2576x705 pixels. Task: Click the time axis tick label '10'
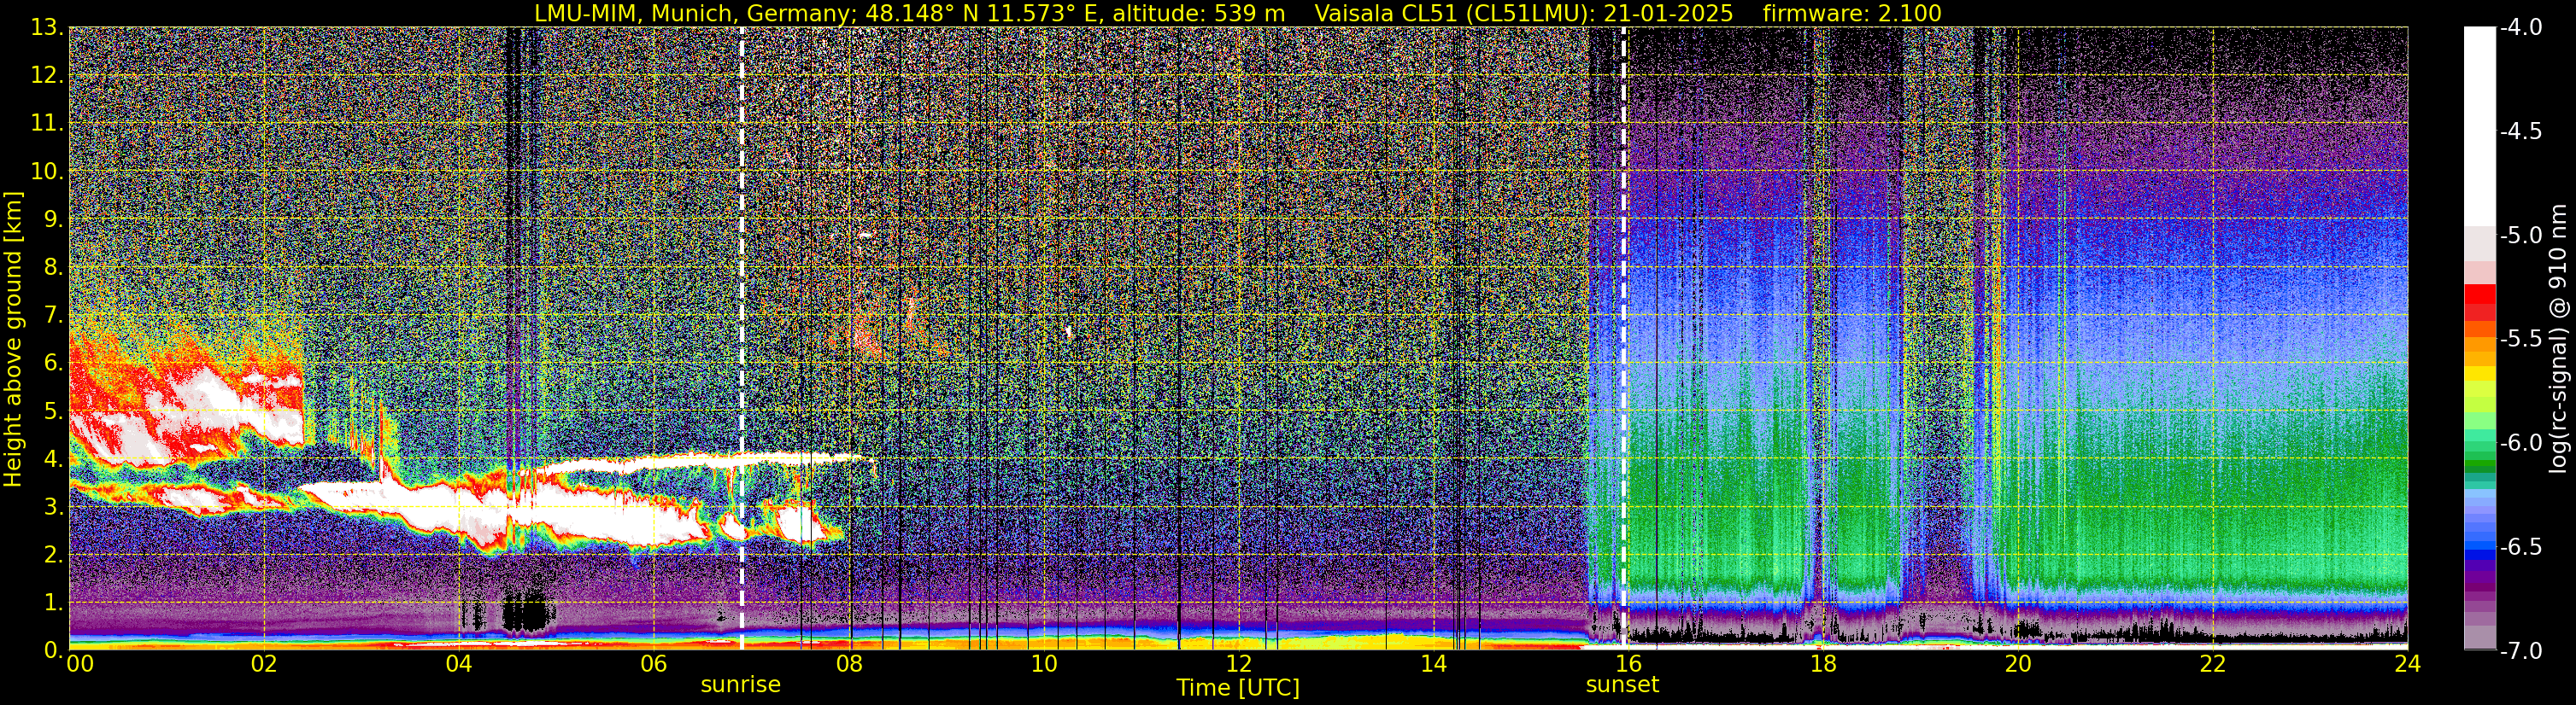point(1043,665)
